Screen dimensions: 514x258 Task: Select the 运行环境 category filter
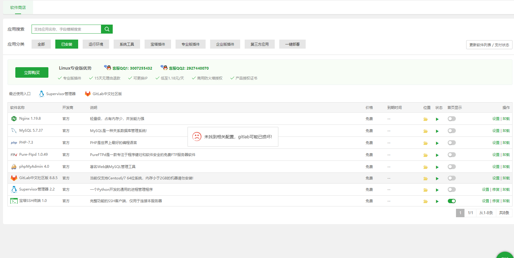point(96,44)
